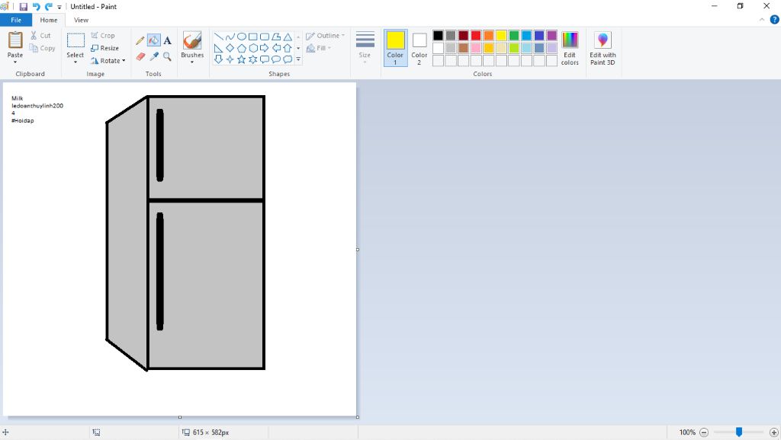The width and height of the screenshot is (781, 440).
Task: Open Paint Help question mark
Action: pyautogui.click(x=774, y=20)
